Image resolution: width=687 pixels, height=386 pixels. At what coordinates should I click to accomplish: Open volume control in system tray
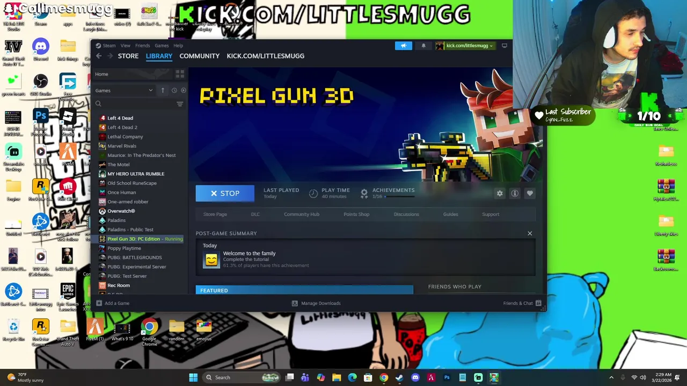pyautogui.click(x=643, y=377)
